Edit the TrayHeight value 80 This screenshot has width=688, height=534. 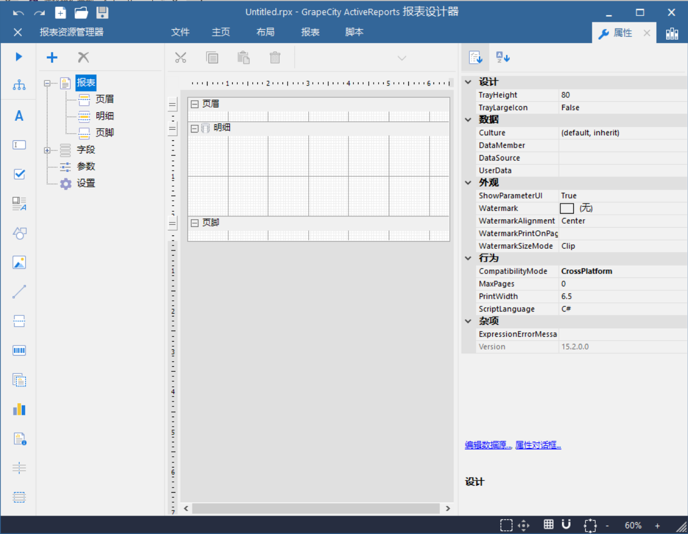point(623,95)
